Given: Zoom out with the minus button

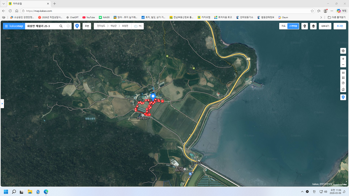Looking at the screenshot, I should point(343,65).
